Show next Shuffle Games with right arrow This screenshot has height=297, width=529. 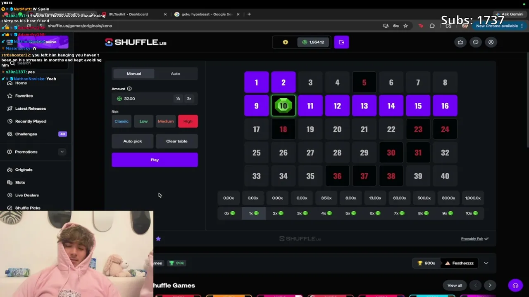click(490, 285)
